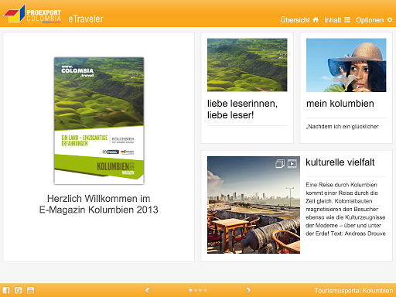Select the first page indicator dot
Viewport: 396px width, 297px height.
(x=190, y=290)
